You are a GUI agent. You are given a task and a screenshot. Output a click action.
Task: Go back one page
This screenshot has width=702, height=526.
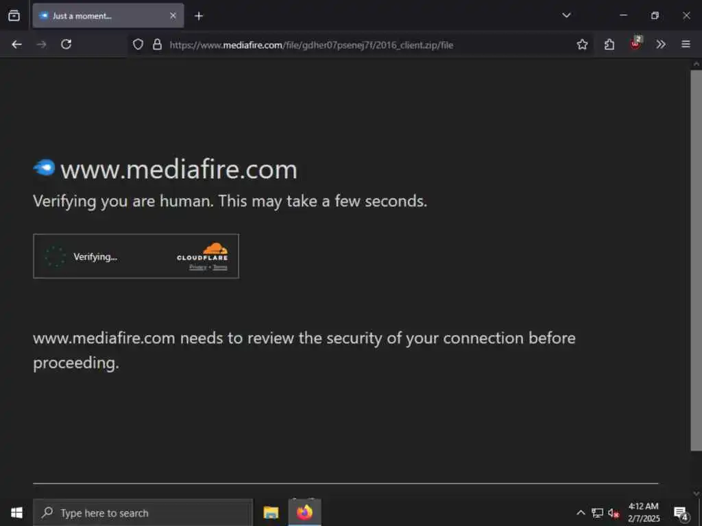pos(16,45)
